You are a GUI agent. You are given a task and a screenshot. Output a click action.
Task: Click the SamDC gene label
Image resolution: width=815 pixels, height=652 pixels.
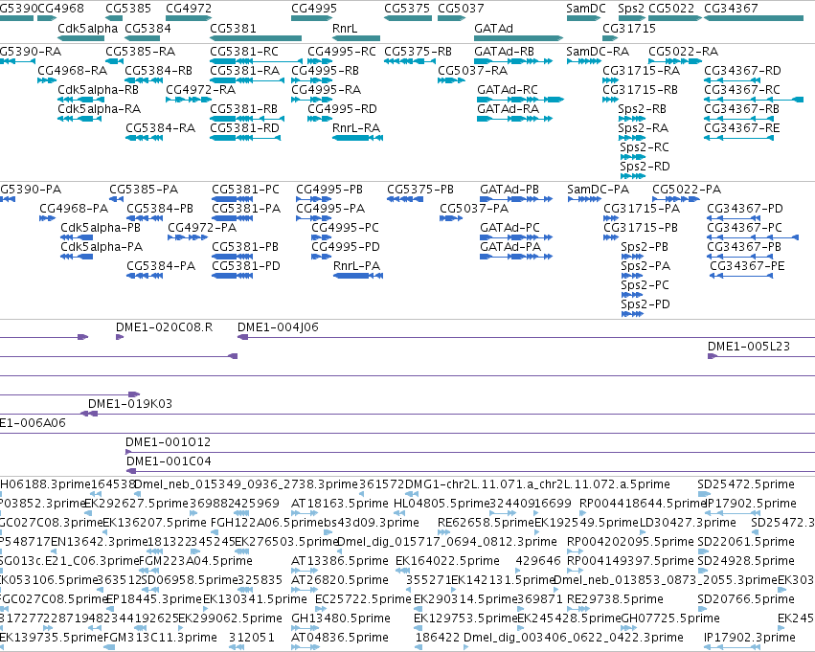click(586, 9)
